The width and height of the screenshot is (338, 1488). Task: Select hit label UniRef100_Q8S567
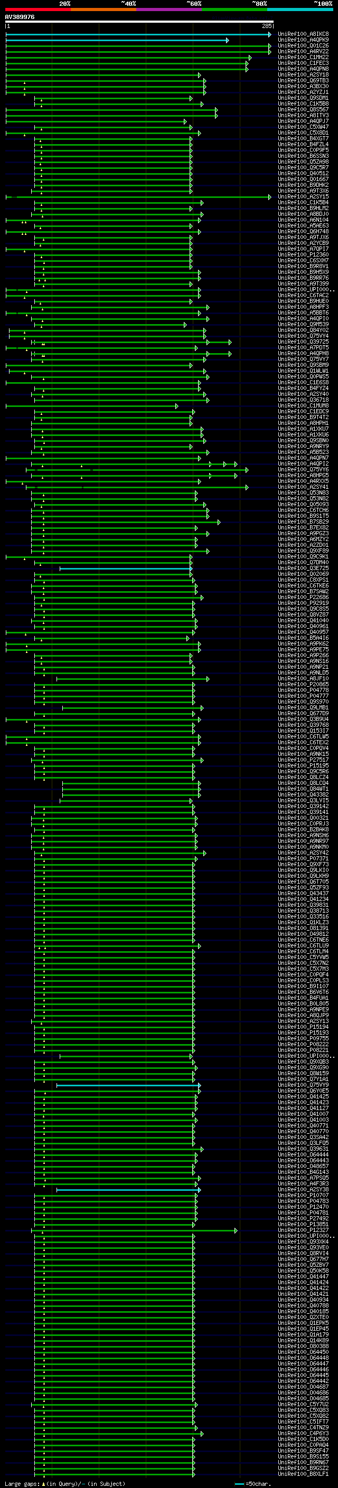point(303,110)
